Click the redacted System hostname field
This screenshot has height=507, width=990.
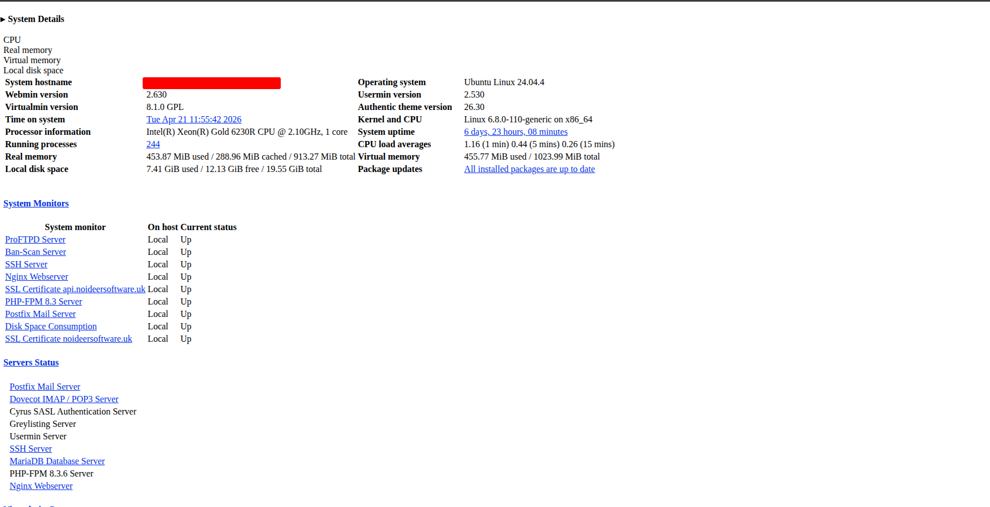211,83
